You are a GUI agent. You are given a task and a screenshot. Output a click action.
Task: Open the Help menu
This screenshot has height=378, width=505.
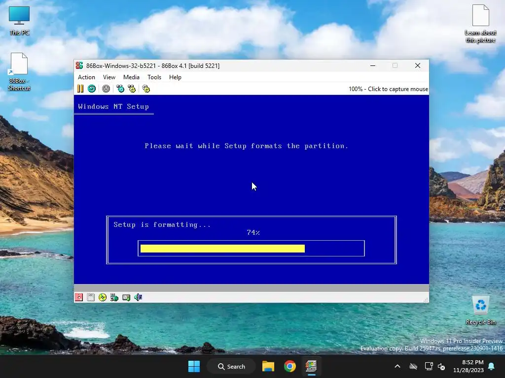coord(175,77)
